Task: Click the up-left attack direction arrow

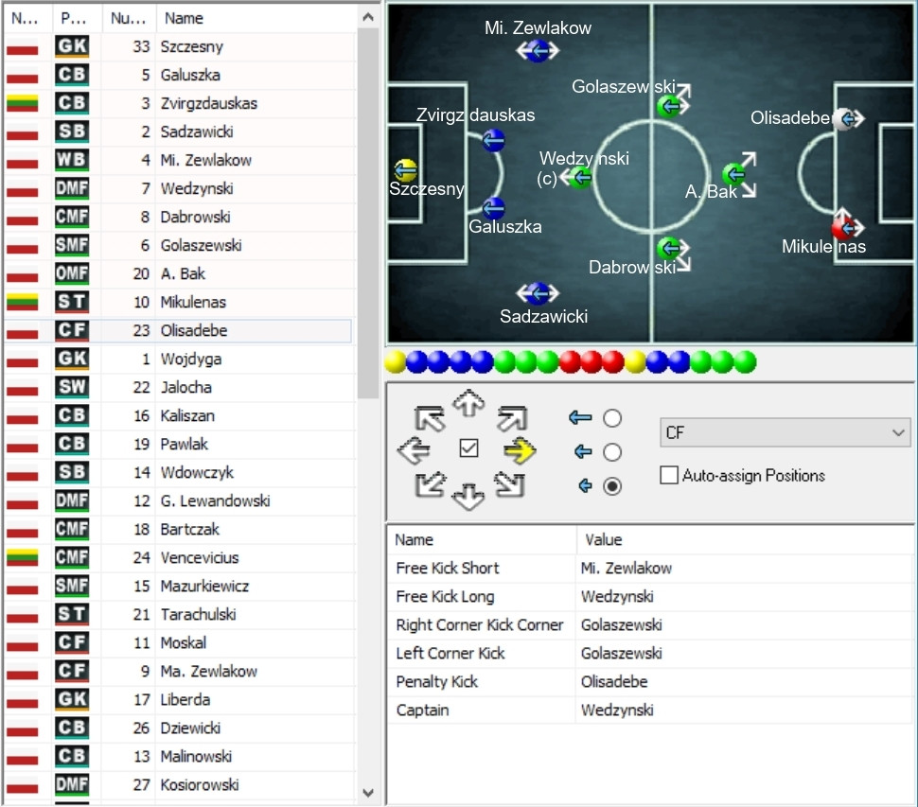Action: pos(430,418)
